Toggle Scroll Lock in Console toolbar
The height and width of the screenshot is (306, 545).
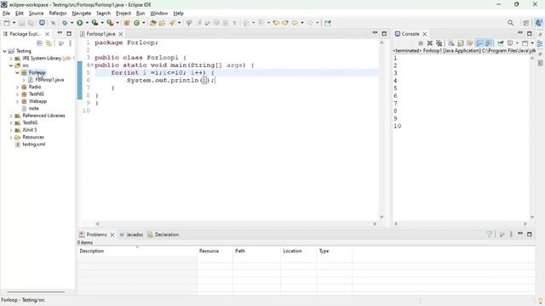[460, 43]
